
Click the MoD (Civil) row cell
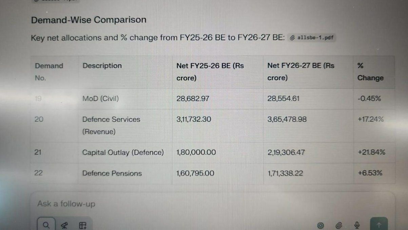click(x=100, y=99)
